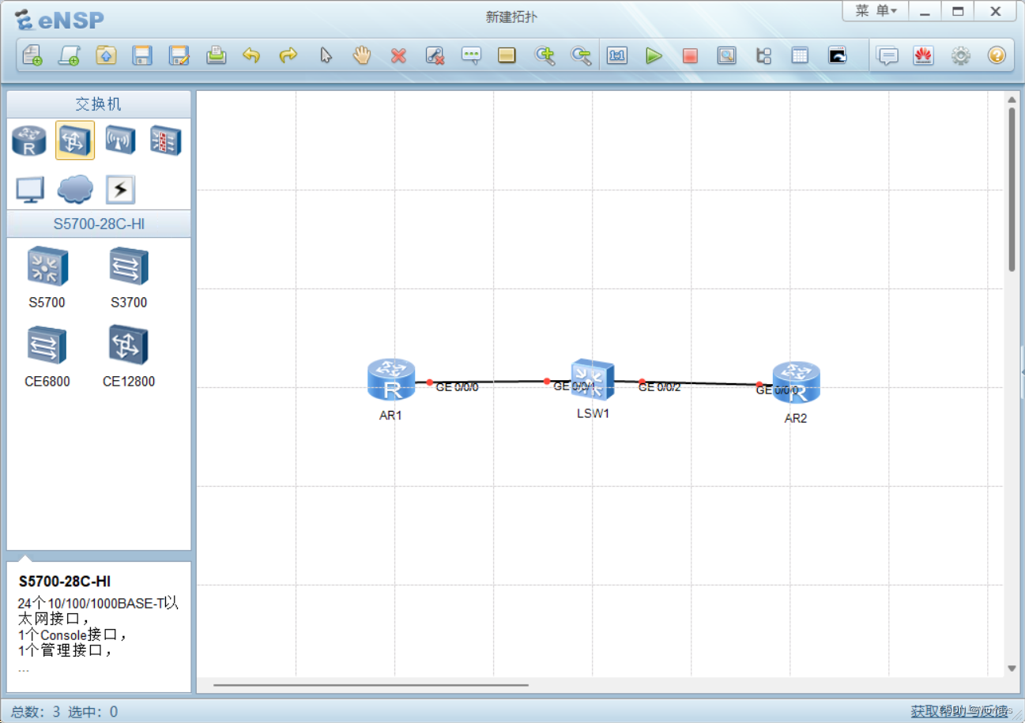
Task: Select the firewall device category
Action: 166,141
